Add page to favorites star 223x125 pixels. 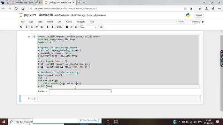point(191,8)
